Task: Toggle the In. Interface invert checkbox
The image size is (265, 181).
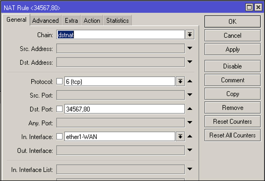Action: (60, 136)
